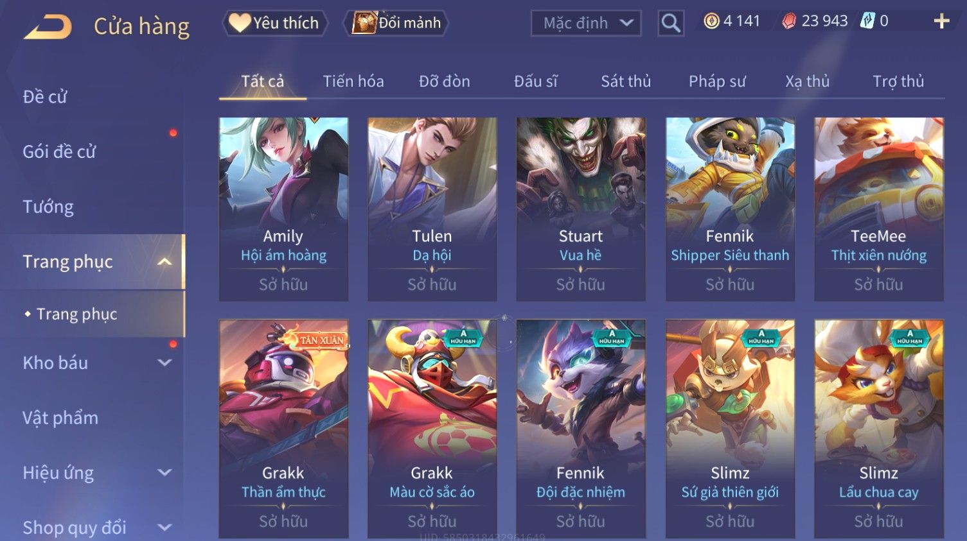Open search with the magnifier icon

[671, 23]
